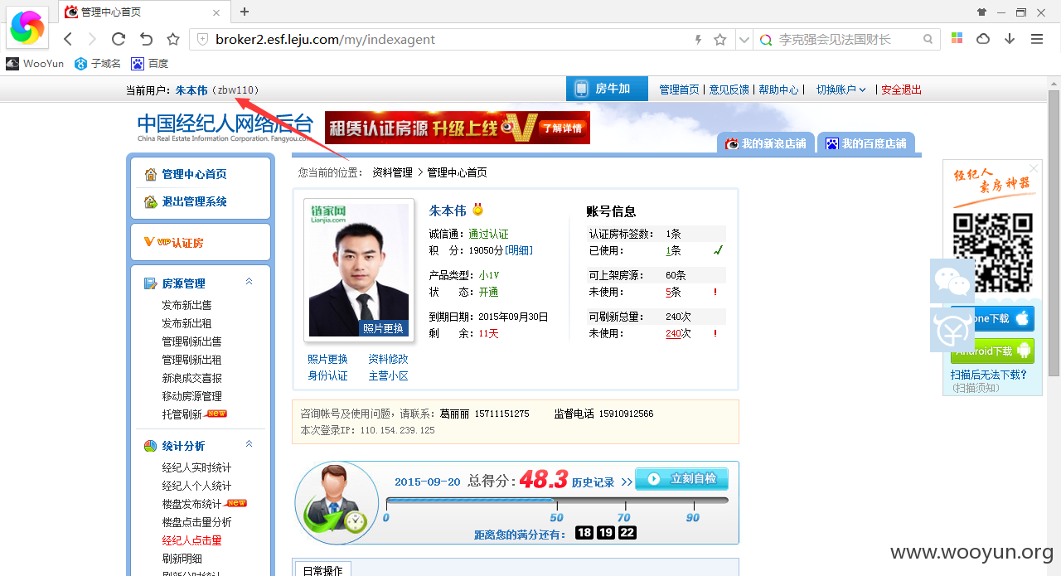The height and width of the screenshot is (576, 1061).
Task: Click 安全退出 to log out
Action: point(901,90)
